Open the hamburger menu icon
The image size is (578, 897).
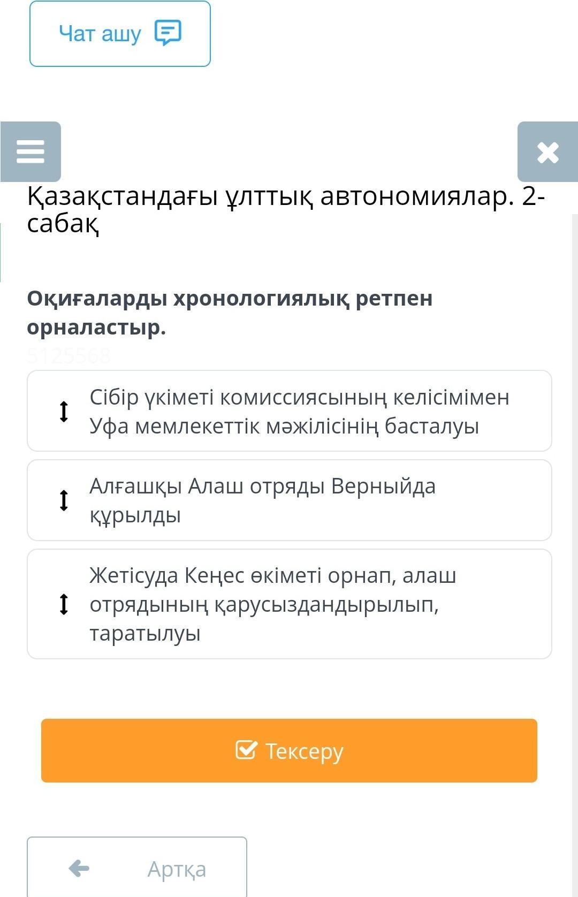point(31,151)
